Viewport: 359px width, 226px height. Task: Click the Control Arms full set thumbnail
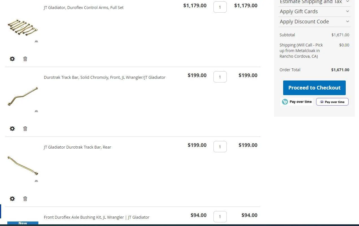click(23, 28)
